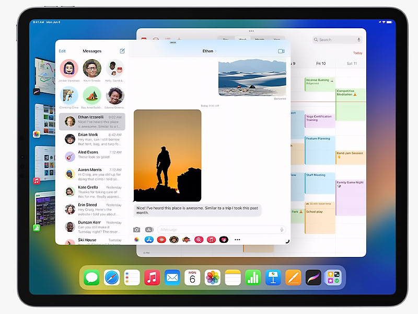The image size is (418, 314).
Task: Open Feature Planning event in Calendar
Action: [320, 150]
